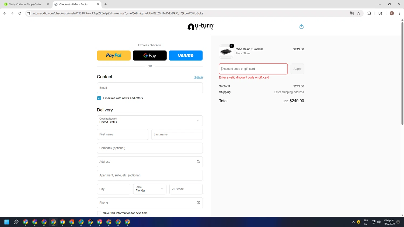Focus the Discount code or gift card field
404x227 pixels.
click(x=253, y=69)
